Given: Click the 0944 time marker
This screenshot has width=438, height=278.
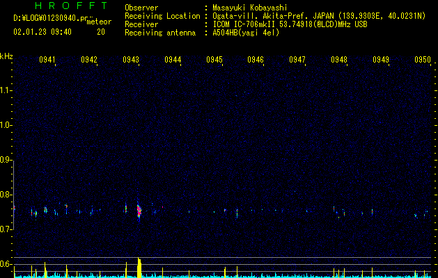Looking at the screenshot, I should tap(173, 60).
